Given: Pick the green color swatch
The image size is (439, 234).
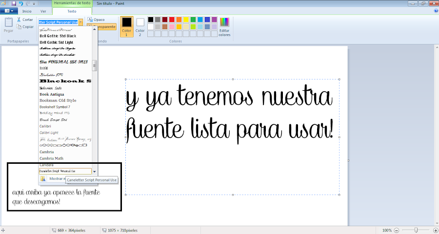Looking at the screenshot, I should click(x=193, y=19).
